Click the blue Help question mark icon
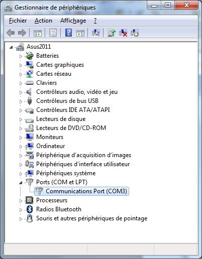 69,33
